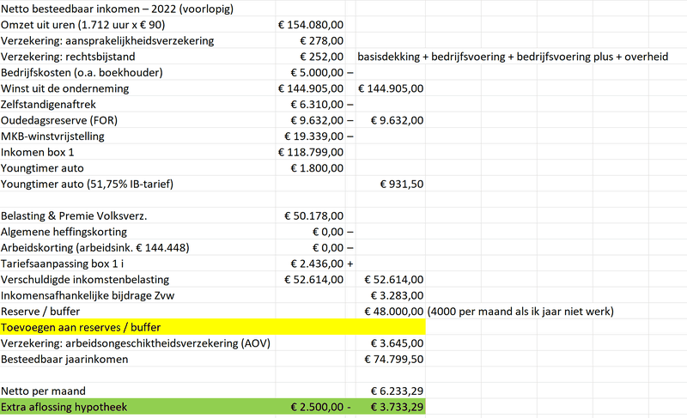Select 'Verzekering: arbeidsongeschiktheidsverzekering (AOV)' label

136,343
